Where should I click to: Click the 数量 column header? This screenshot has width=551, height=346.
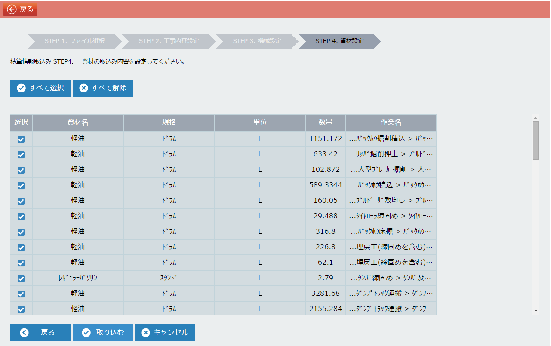click(326, 122)
